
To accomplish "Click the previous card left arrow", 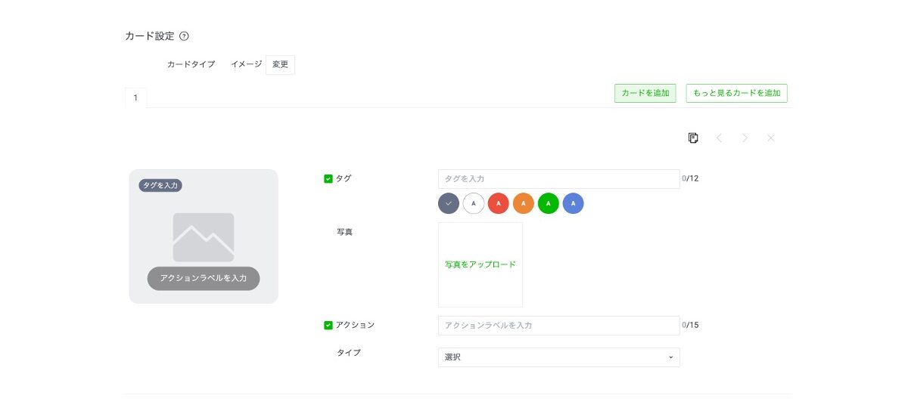I will coord(719,138).
